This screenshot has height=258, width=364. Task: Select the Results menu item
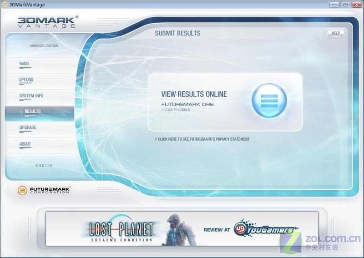tap(40, 114)
